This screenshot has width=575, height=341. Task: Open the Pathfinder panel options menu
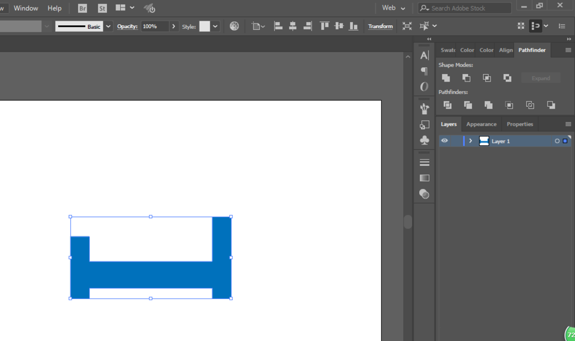click(568, 50)
